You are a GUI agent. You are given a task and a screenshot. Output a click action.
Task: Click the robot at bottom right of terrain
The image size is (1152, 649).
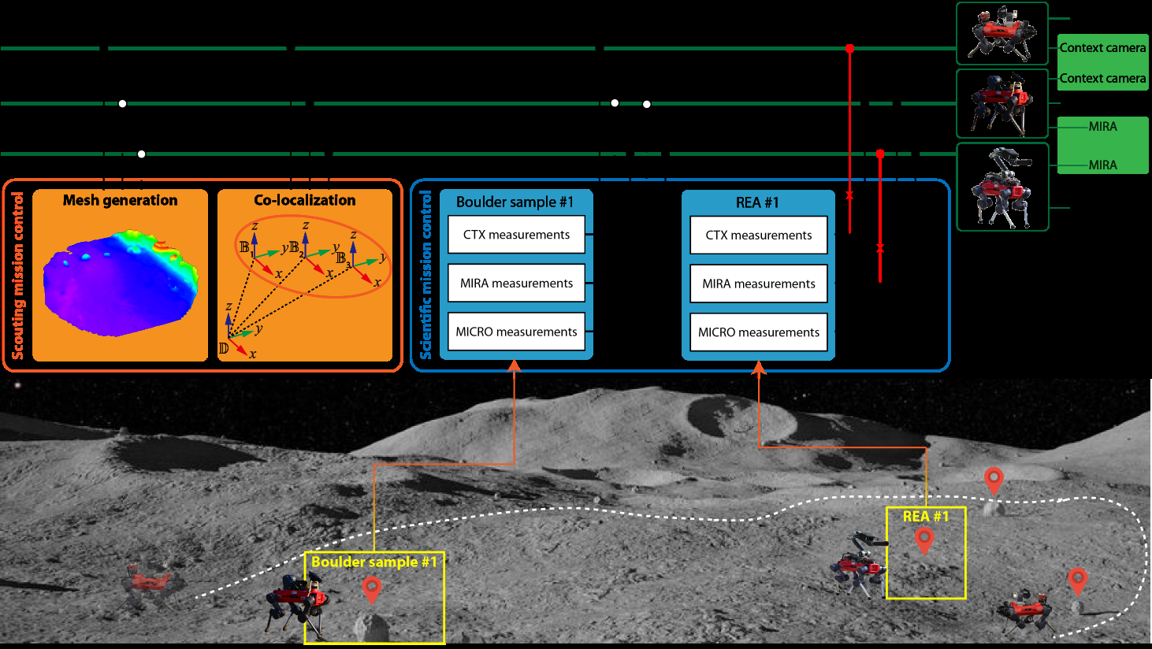click(1027, 609)
